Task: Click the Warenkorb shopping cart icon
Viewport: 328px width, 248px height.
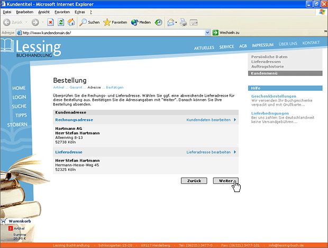Action: pos(4,221)
